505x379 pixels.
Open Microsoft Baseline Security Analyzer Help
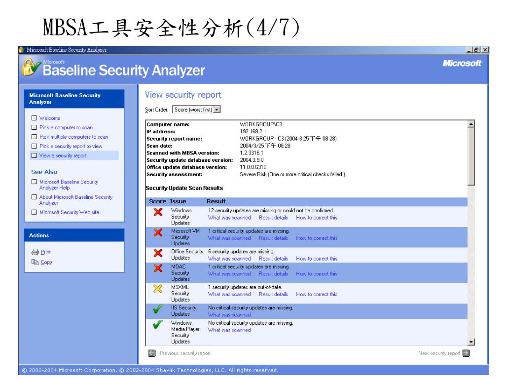tap(69, 185)
